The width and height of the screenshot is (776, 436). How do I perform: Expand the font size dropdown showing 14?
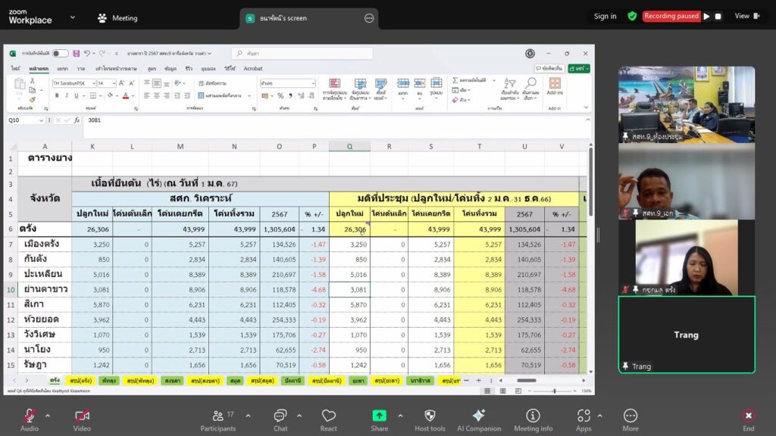(x=113, y=83)
